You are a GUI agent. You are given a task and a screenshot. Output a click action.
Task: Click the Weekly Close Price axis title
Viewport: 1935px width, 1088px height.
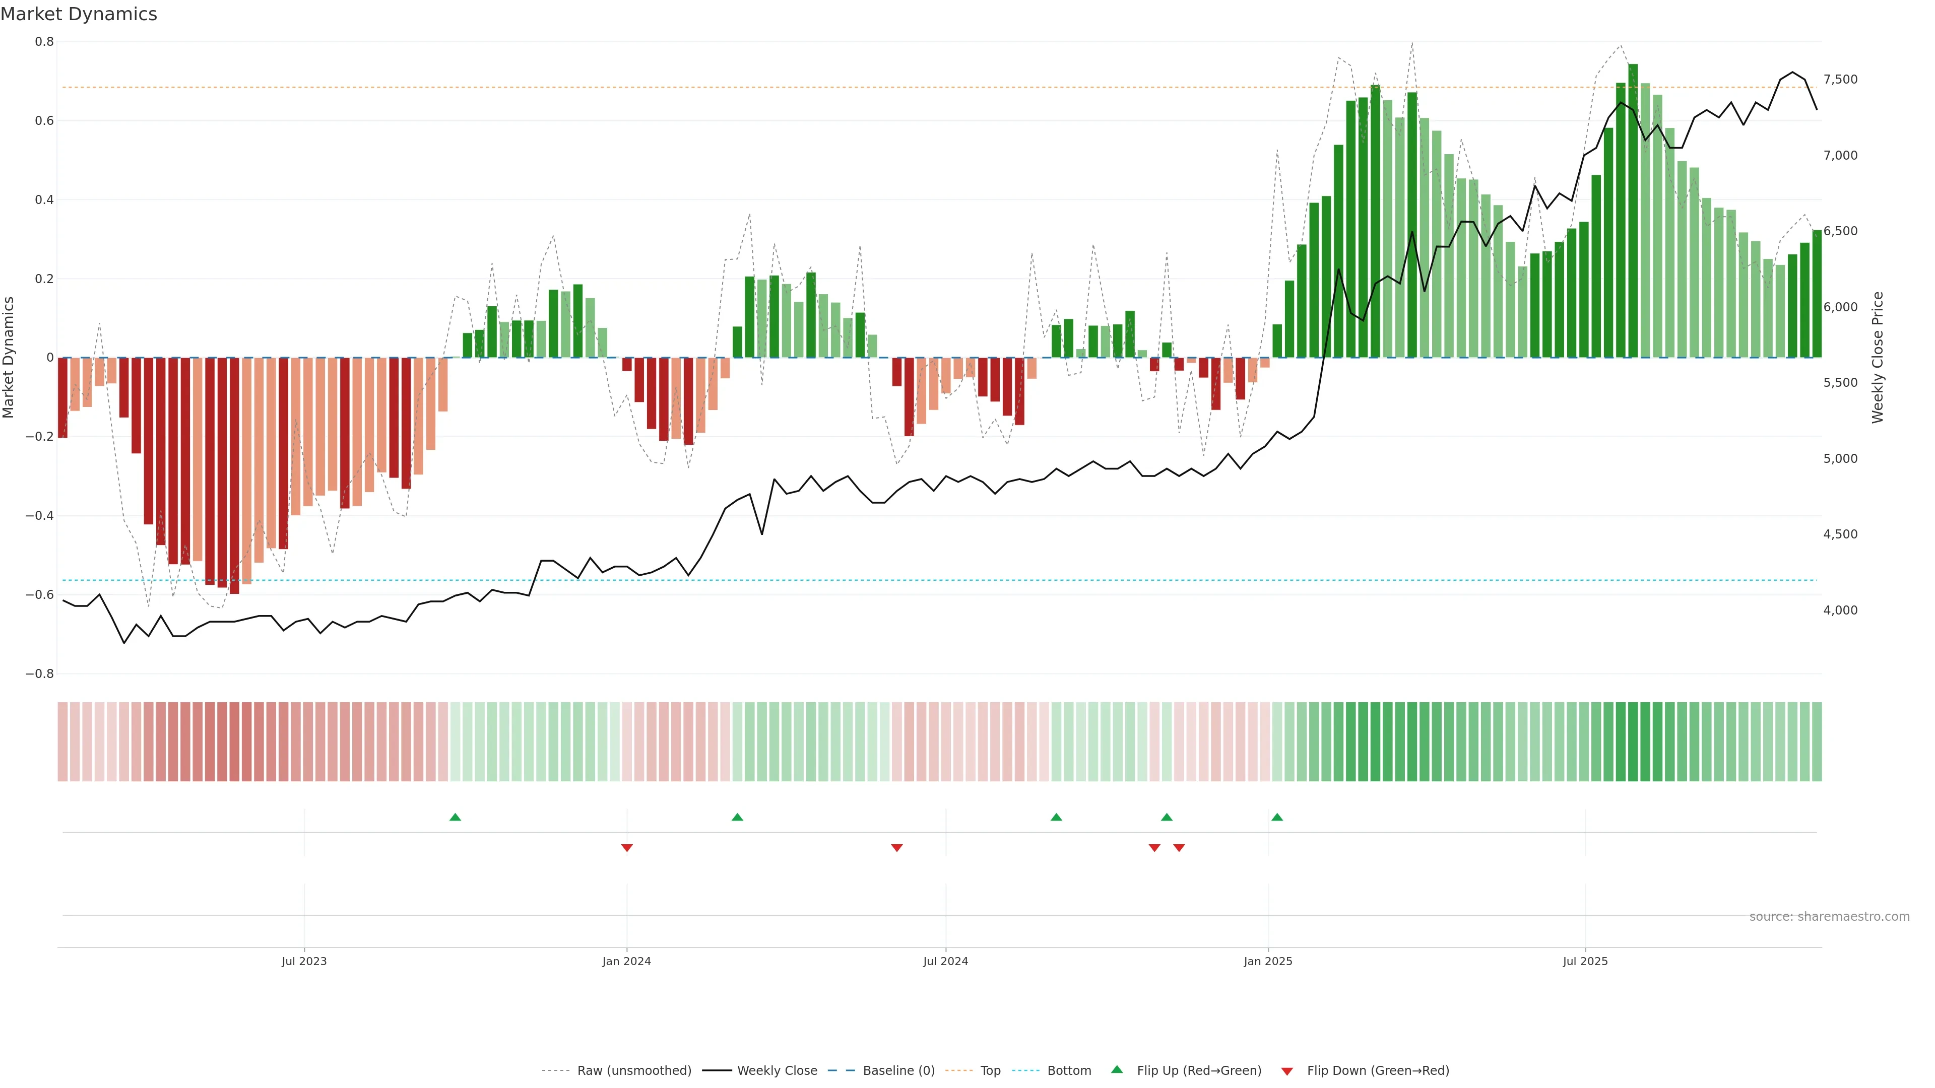[1877, 358]
